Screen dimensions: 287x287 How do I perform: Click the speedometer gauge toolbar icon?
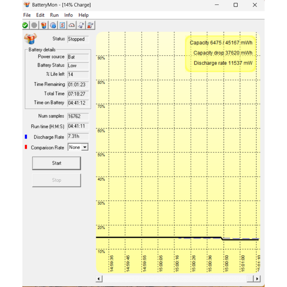[x=72, y=26]
